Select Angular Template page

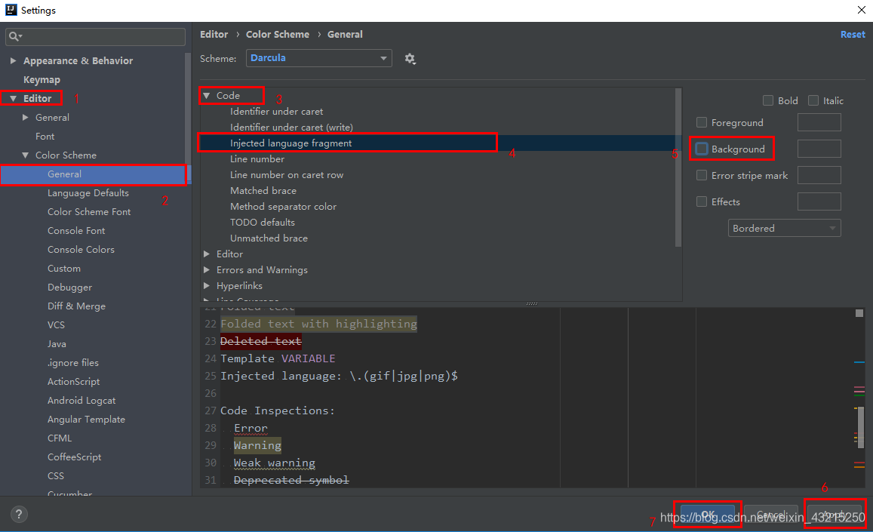[86, 420]
